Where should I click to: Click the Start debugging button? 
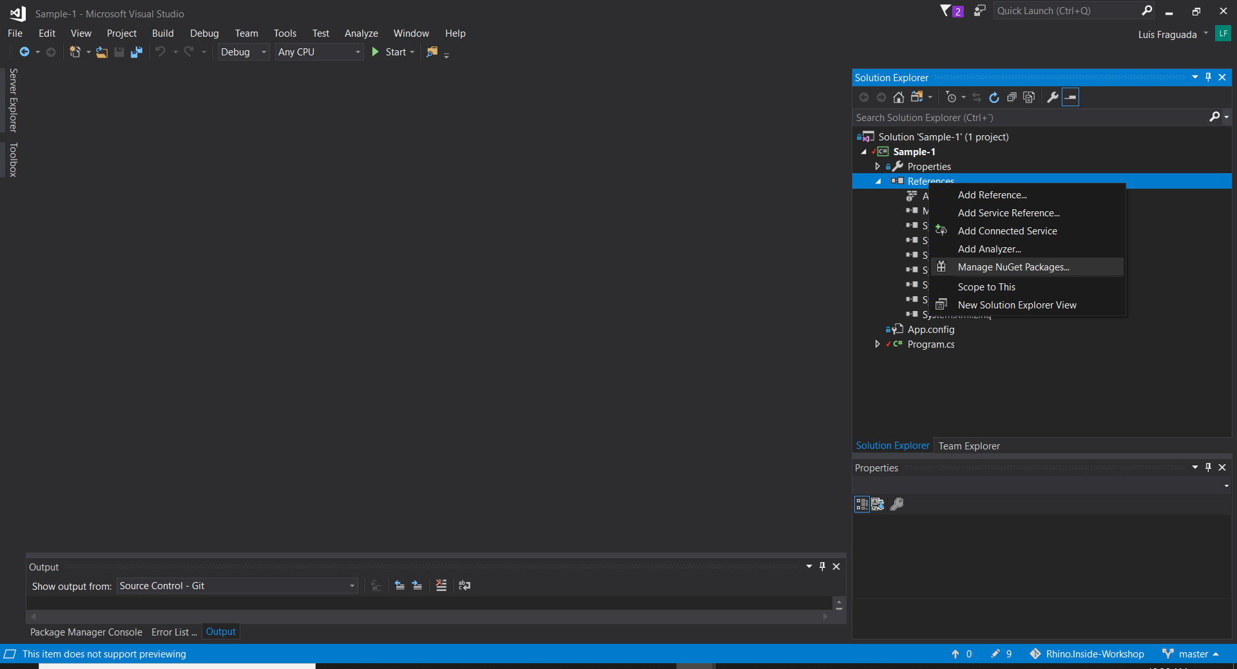pos(389,52)
